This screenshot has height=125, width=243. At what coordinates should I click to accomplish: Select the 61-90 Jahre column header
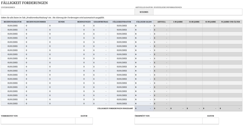tap(210, 22)
